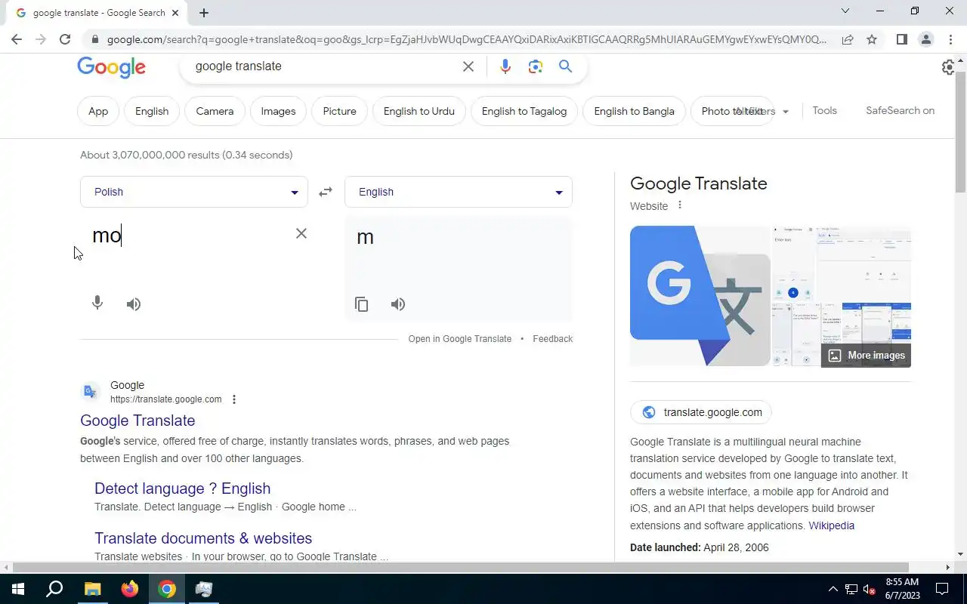
Task: Click the Feedback link
Action: (x=553, y=339)
